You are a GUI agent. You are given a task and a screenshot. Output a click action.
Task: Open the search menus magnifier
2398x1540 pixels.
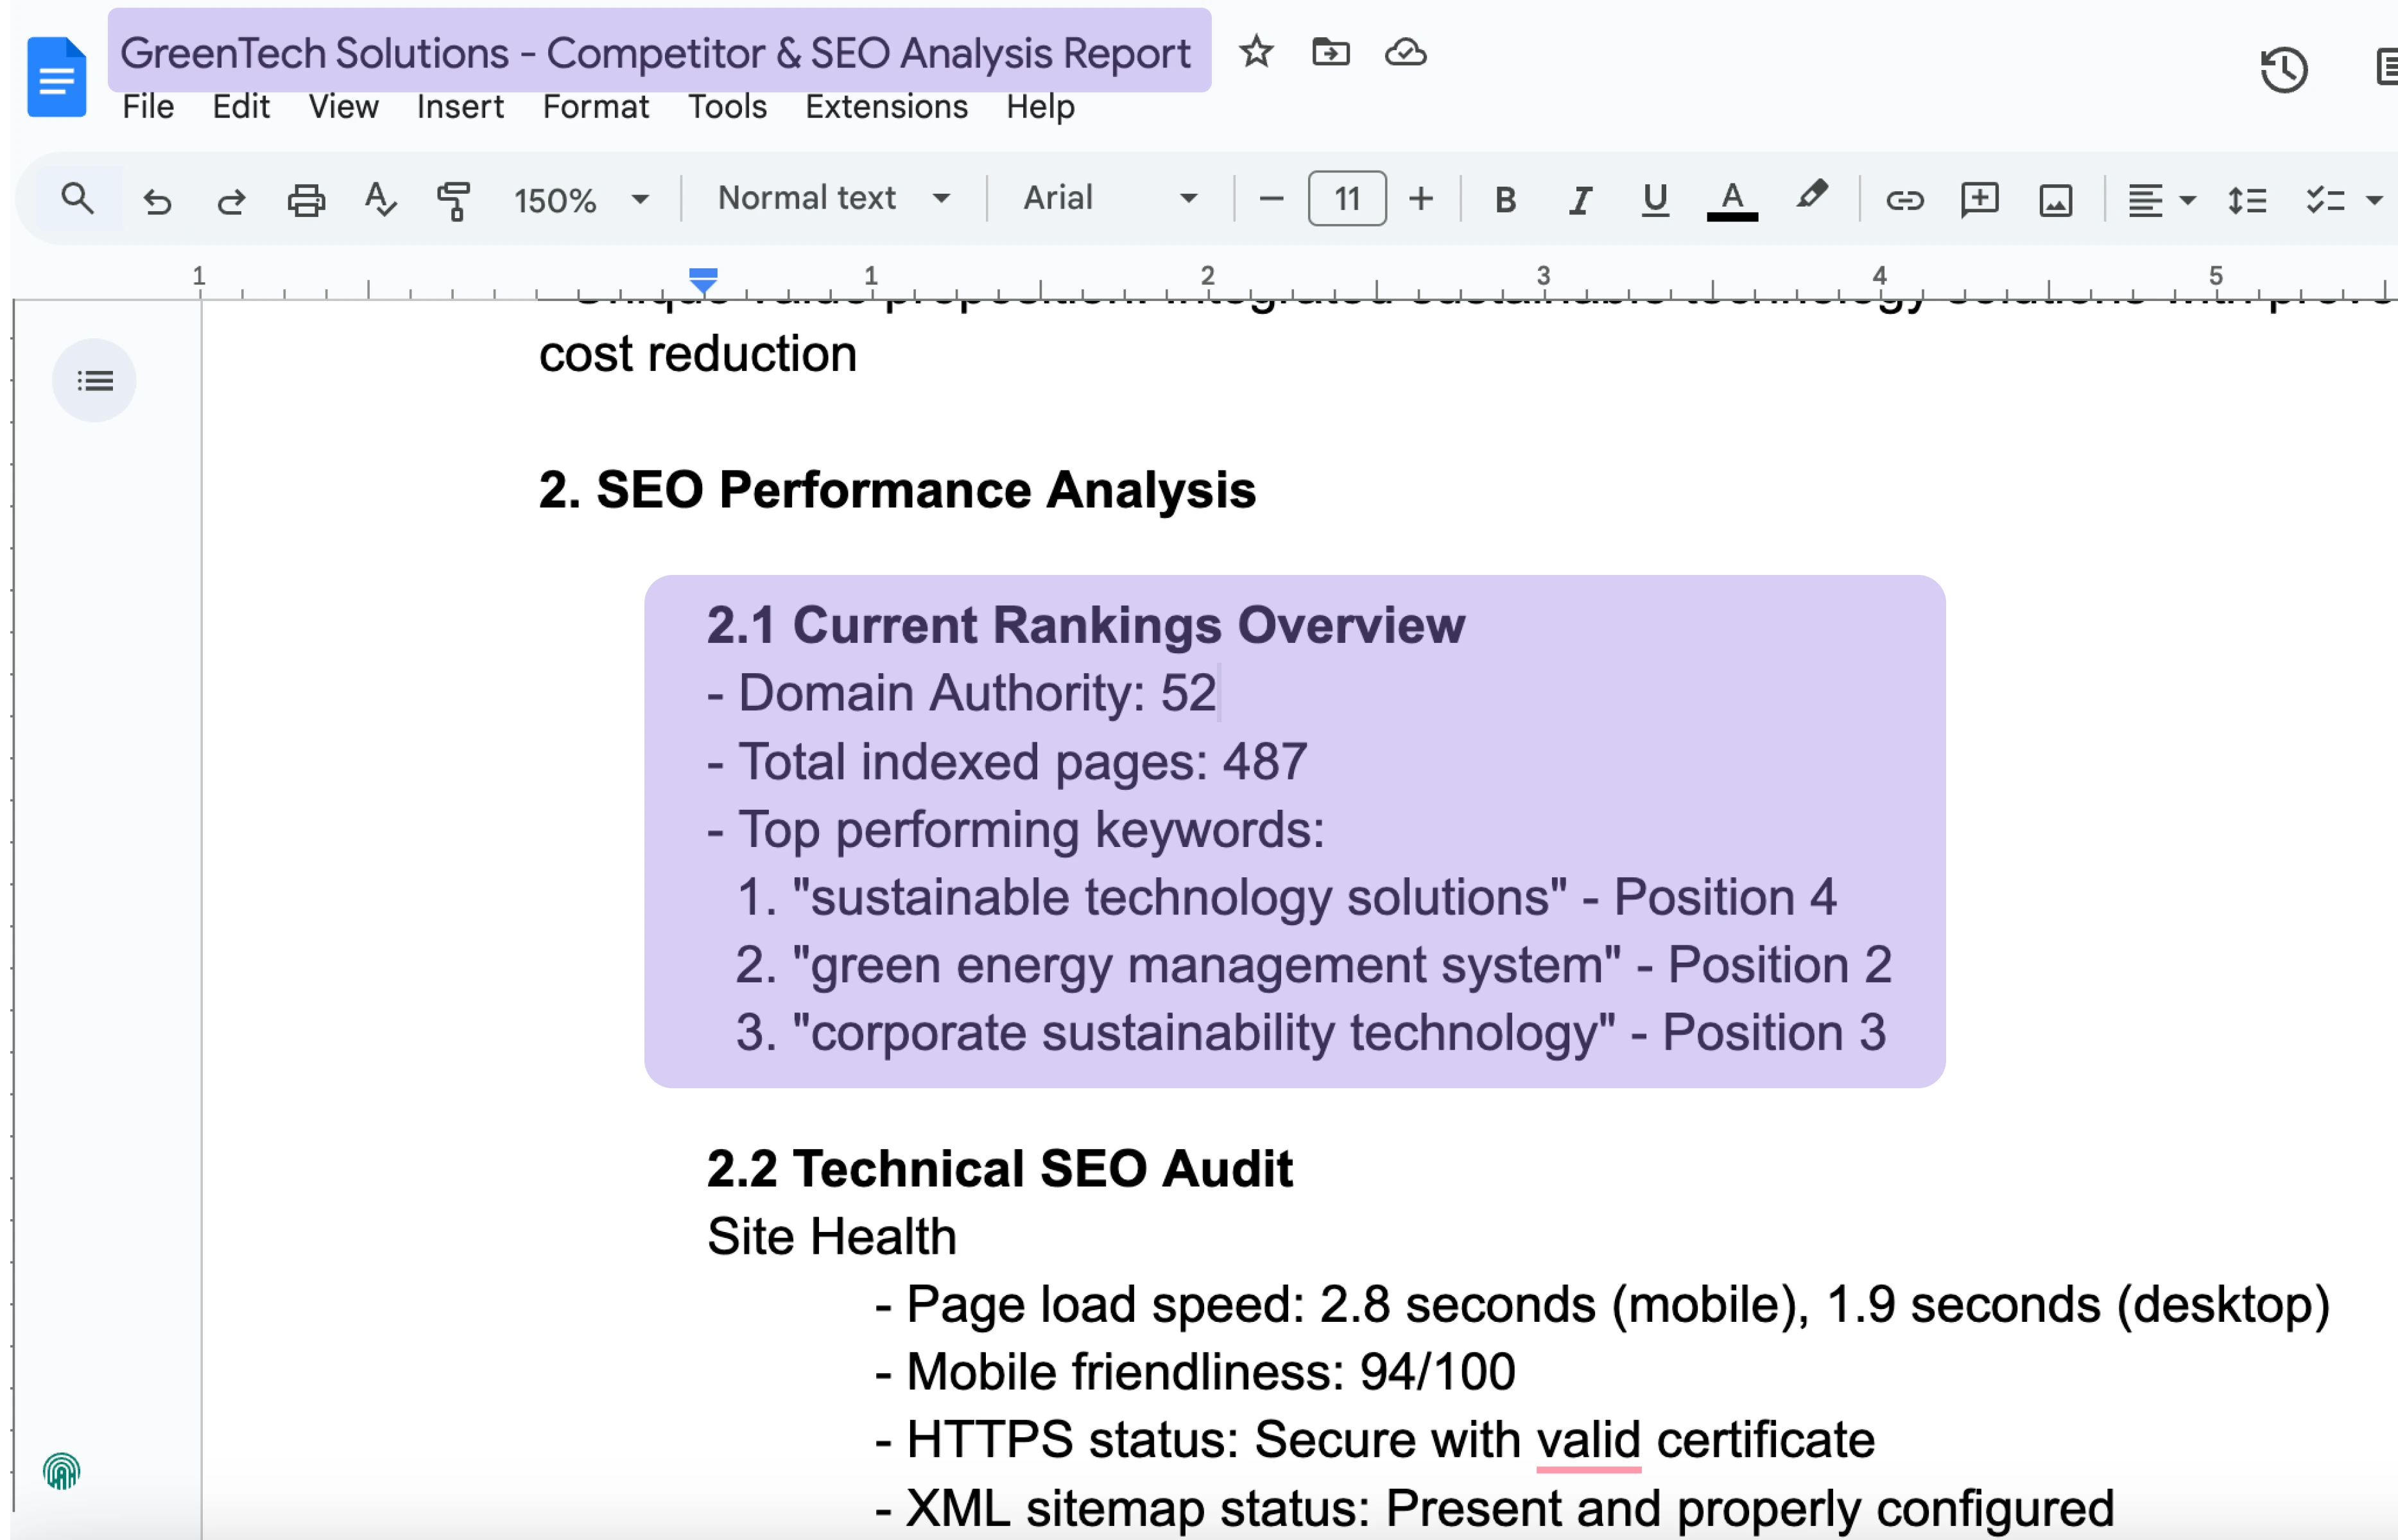point(77,199)
